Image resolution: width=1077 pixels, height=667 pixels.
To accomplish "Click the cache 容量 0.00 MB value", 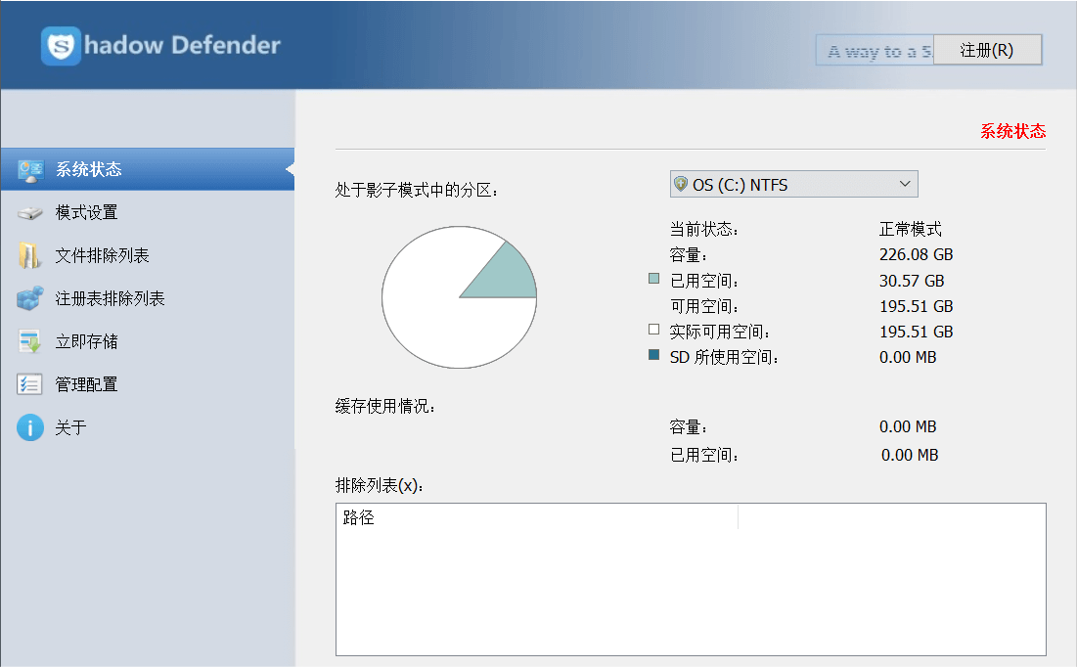I will pyautogui.click(x=908, y=426).
